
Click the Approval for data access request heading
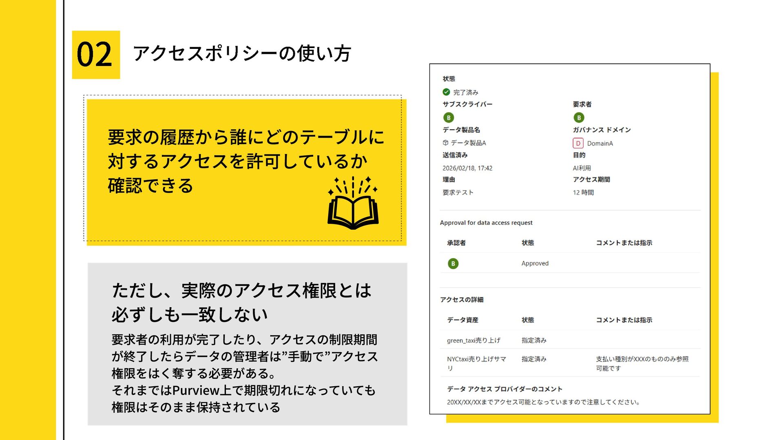click(486, 223)
